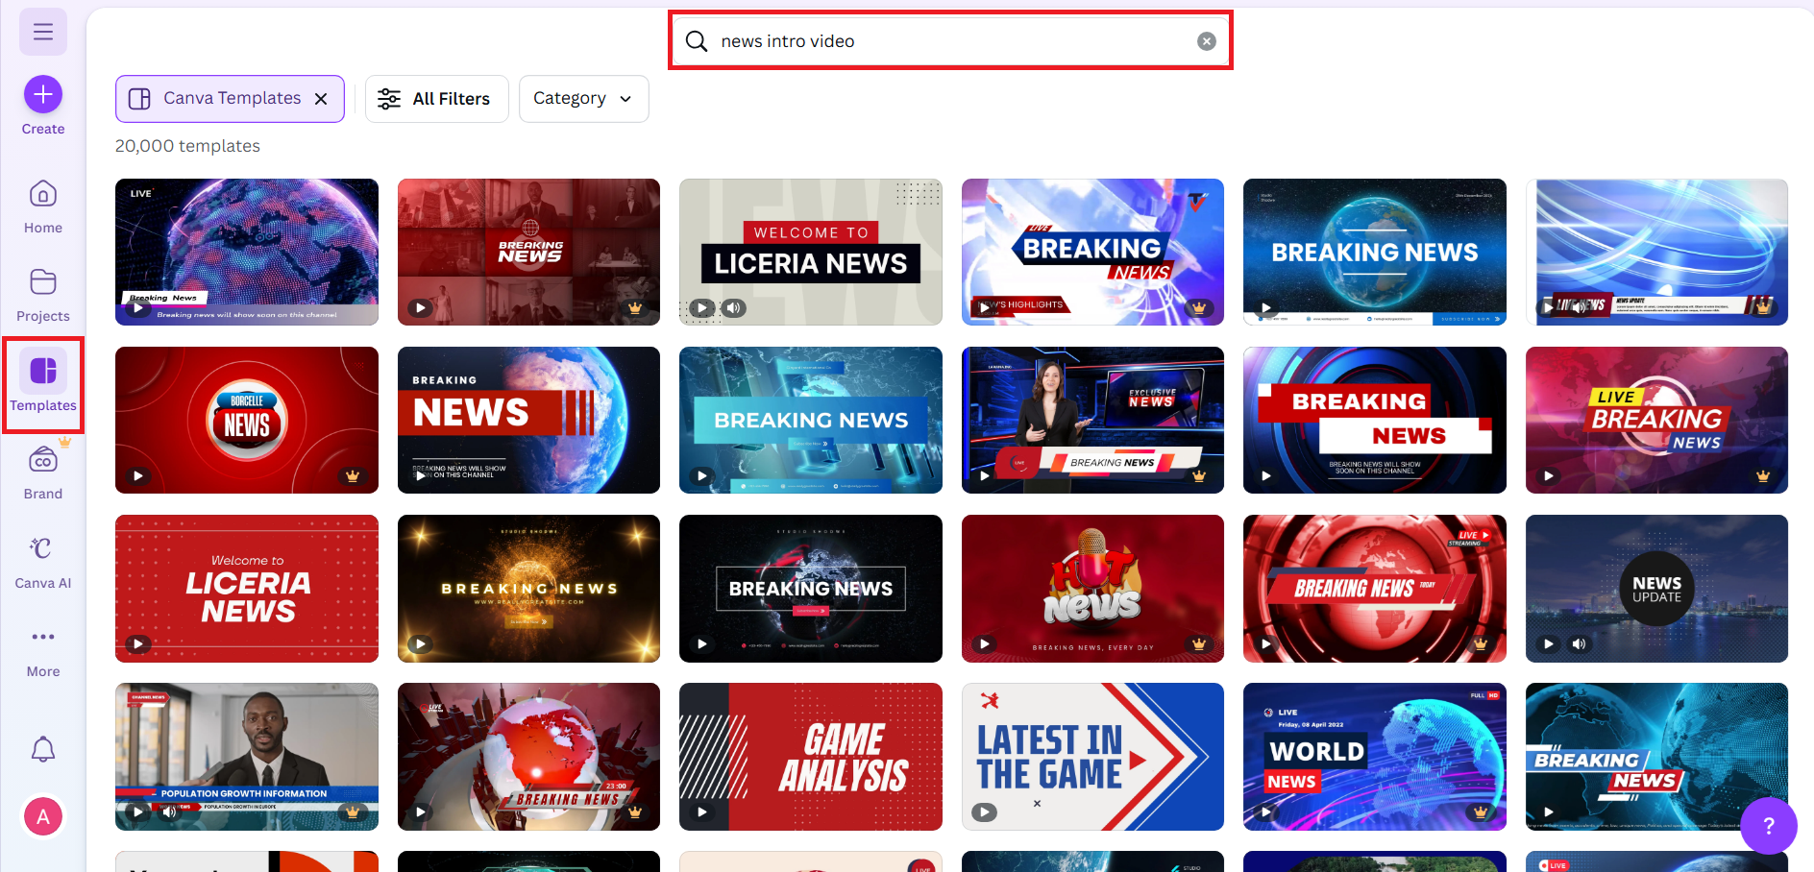
Task: Open the account avatar letter A
Action: (43, 817)
